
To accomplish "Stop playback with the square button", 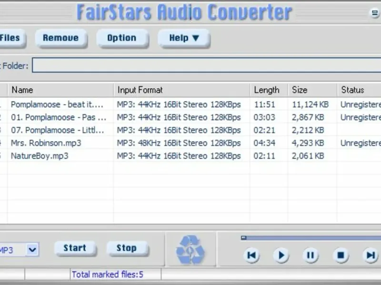I will (x=341, y=255).
